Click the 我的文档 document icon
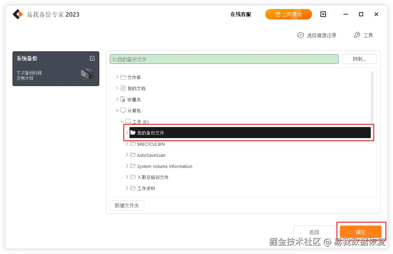The width and height of the screenshot is (393, 254). coord(123,88)
